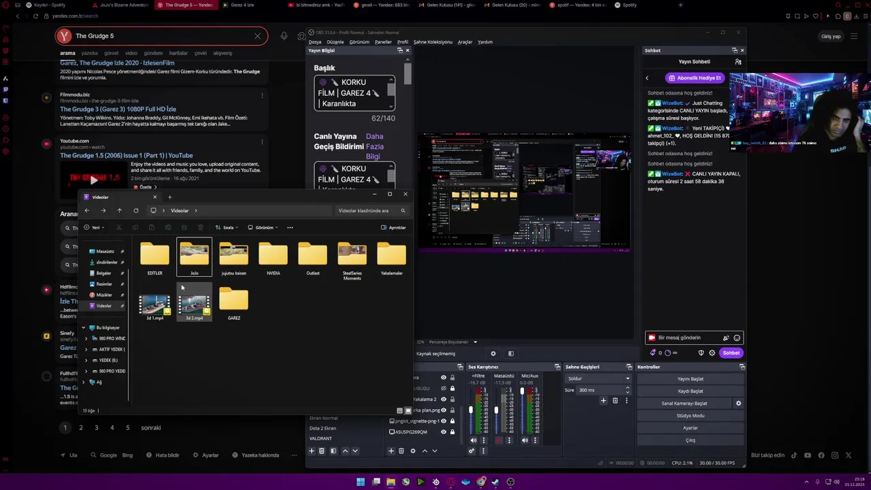Adjust the +Filtre volume fader
Screen dimensions: 871x490
(x=470, y=410)
